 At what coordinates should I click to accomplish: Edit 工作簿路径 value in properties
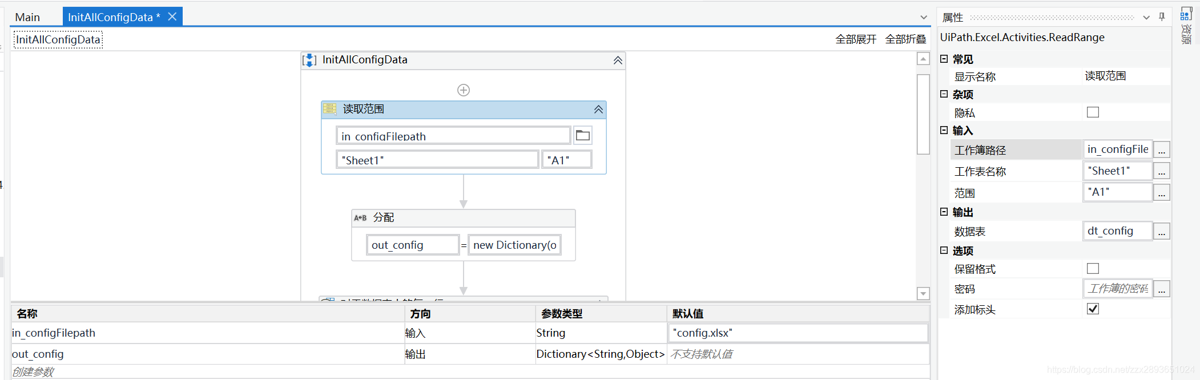(1118, 149)
